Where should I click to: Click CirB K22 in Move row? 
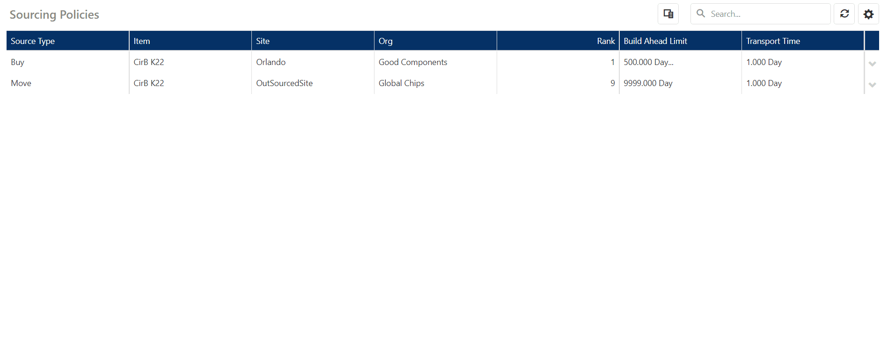pyautogui.click(x=190, y=83)
